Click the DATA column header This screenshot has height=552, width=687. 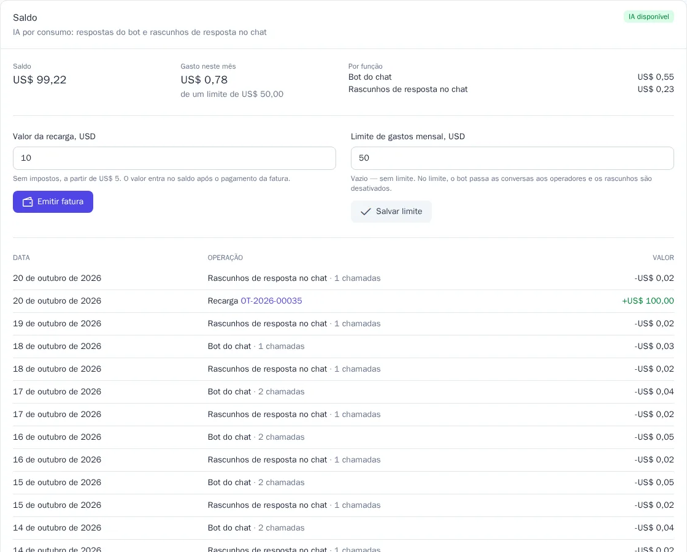[21, 258]
